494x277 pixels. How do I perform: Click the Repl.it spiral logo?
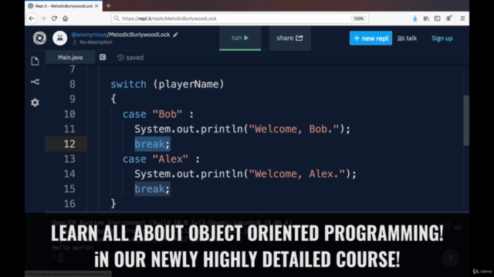pos(39,38)
